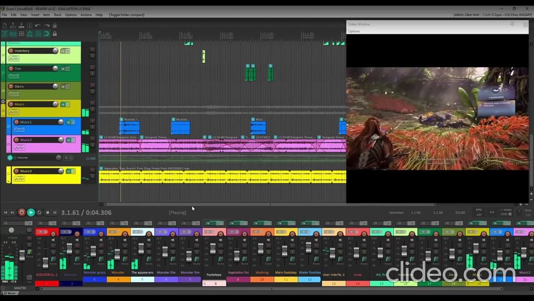The width and height of the screenshot is (534, 301).
Task: Solo the Footsteps mixer strip
Action: pyautogui.click(x=221, y=251)
